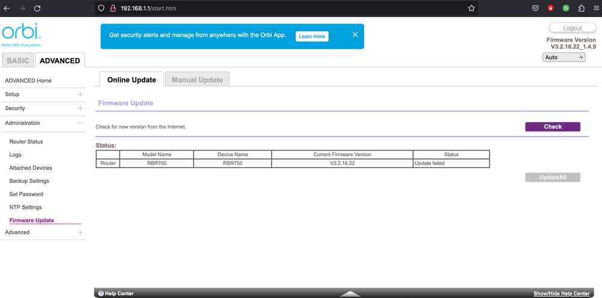Click the Help Center question icon
This screenshot has height=298, width=602.
coord(101,294)
